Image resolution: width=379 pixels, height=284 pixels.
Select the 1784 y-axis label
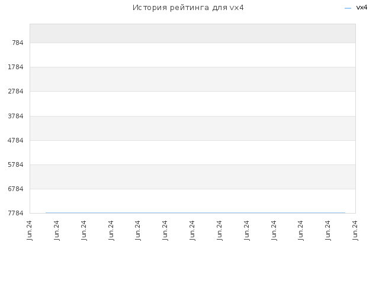pyautogui.click(x=15, y=67)
